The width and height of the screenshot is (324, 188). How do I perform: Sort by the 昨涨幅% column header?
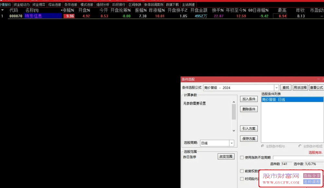point(157,10)
